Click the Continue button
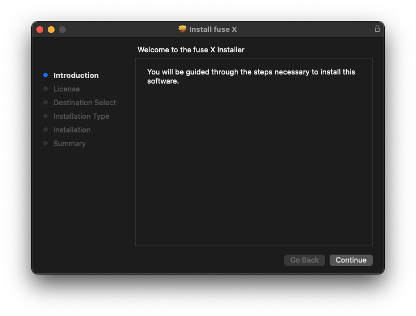Viewport: 416px width, 316px height. point(351,260)
